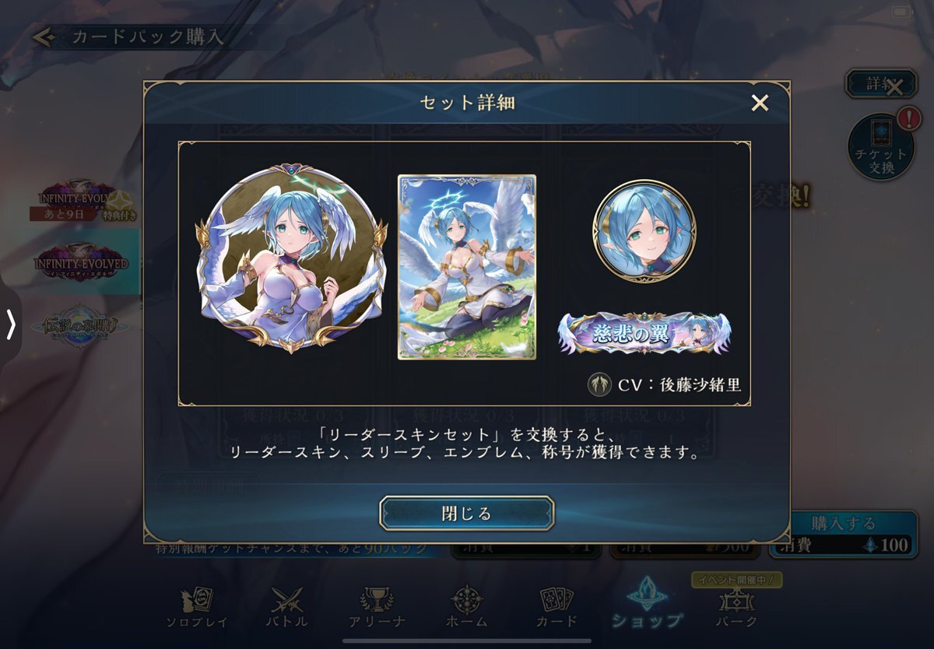The width and height of the screenshot is (934, 649).
Task: Click the 慈悲の翼 title banner
Action: [644, 333]
